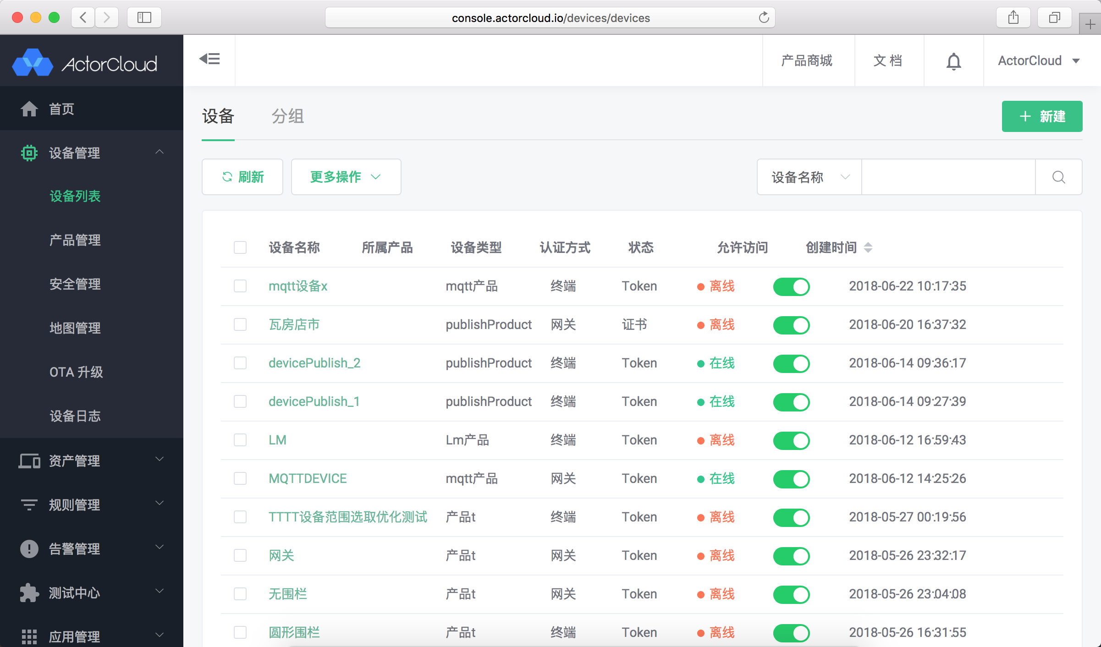The image size is (1101, 647).
Task: Click the asset management devices icon
Action: click(29, 461)
